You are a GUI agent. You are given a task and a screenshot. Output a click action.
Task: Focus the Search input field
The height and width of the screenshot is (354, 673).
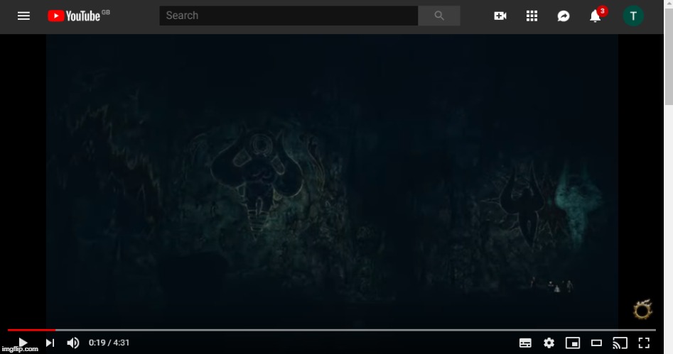tap(289, 16)
